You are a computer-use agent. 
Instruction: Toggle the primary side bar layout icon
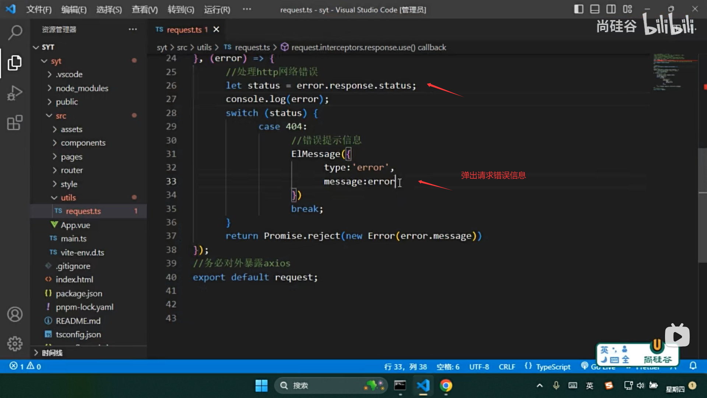click(578, 9)
